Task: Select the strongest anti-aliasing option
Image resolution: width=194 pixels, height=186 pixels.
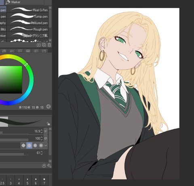Action: (x=41, y=146)
